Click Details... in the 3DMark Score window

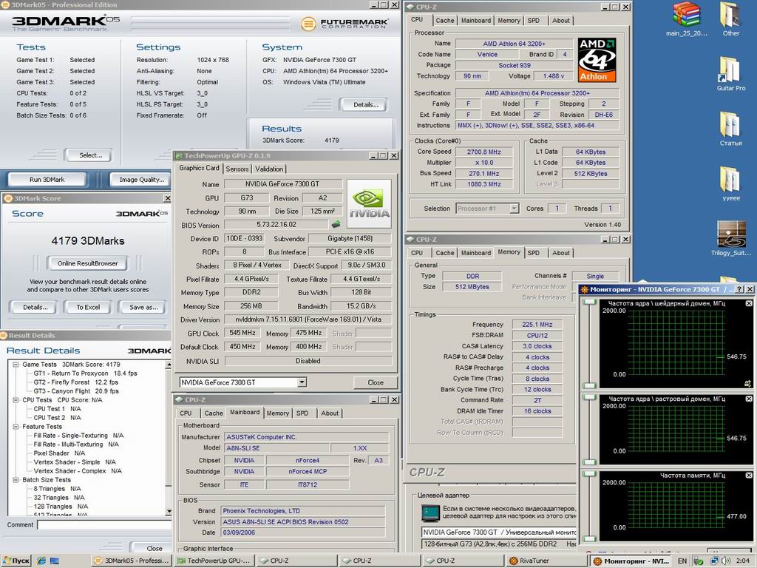pyautogui.click(x=35, y=307)
